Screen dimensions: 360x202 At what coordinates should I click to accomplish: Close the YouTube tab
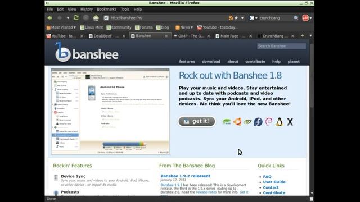[82, 36]
